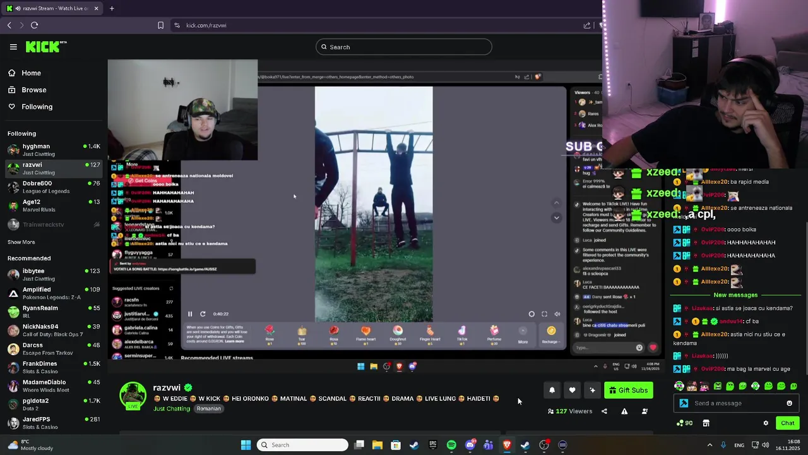Viewport: 808px width, 455px height.
Task: Open Discord from the taskbar
Action: coord(470,445)
